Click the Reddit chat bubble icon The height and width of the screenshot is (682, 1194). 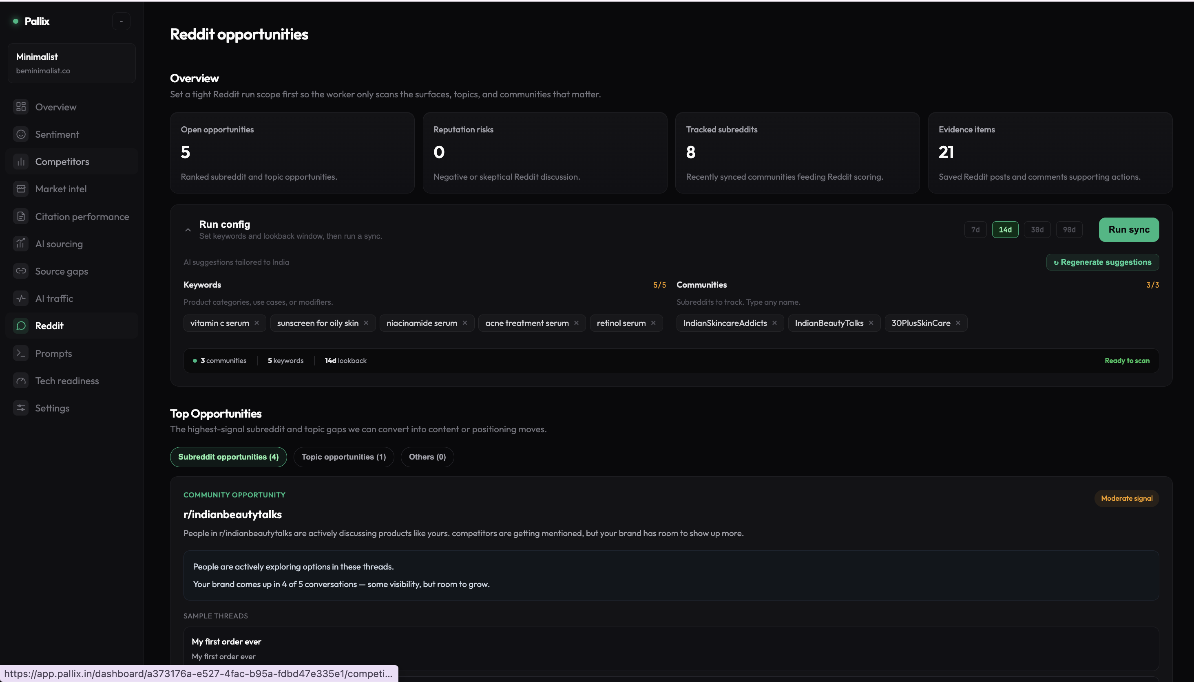21,326
